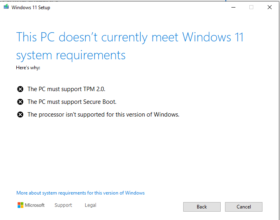
Task: Click the "Here's why:" label
Action: coord(28,68)
